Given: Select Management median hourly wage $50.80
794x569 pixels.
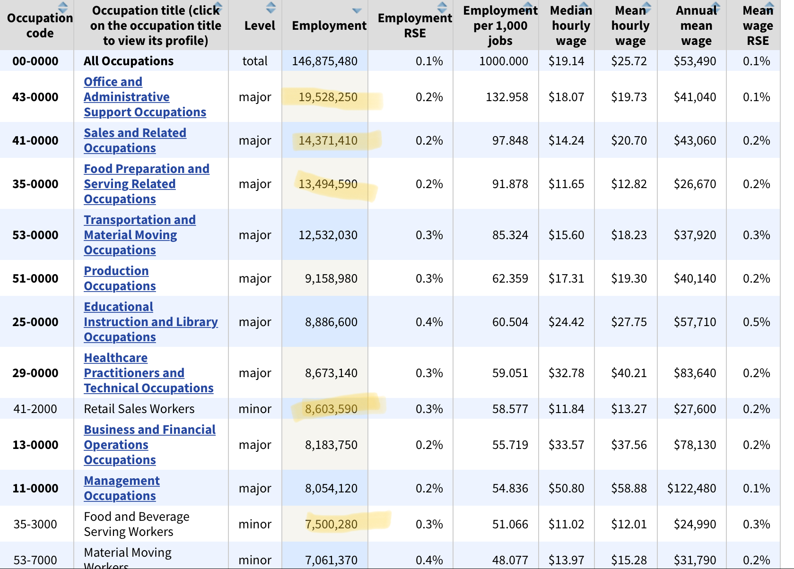Looking at the screenshot, I should 566,488.
